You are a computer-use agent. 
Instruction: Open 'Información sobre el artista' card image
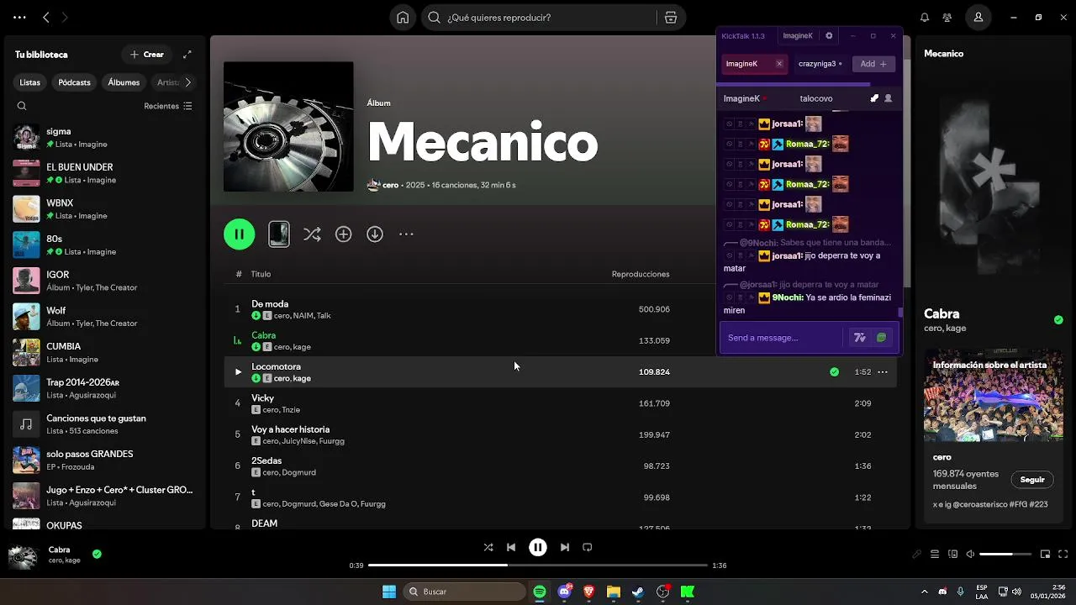(x=993, y=396)
